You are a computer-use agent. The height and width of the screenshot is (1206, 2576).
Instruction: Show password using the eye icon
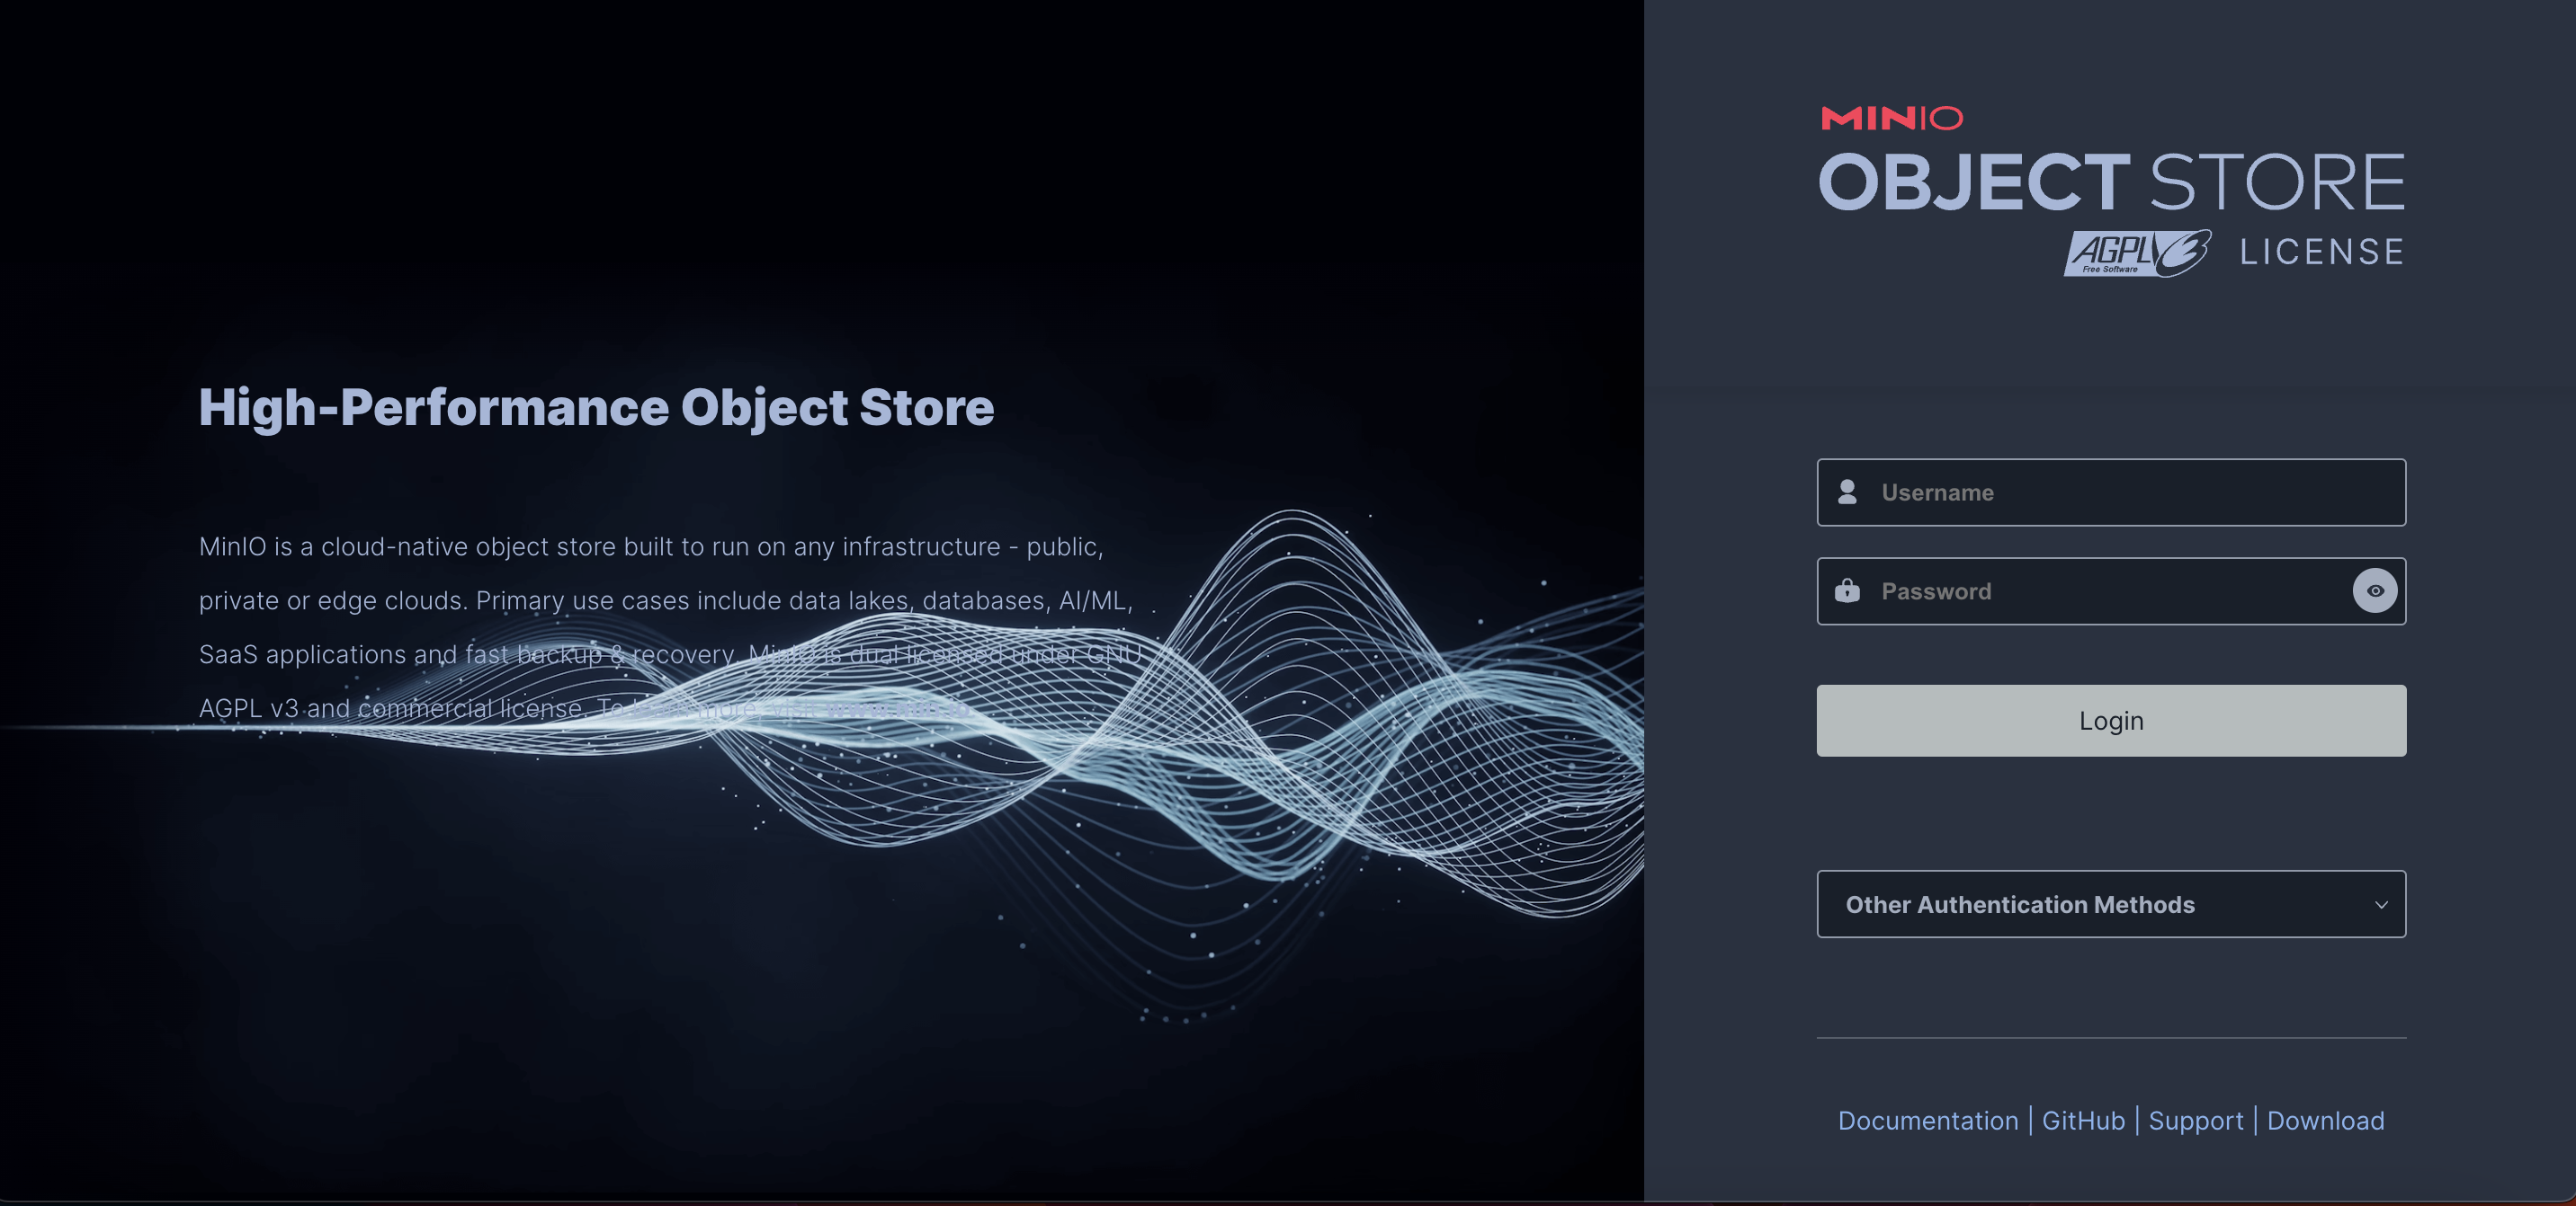click(2374, 590)
